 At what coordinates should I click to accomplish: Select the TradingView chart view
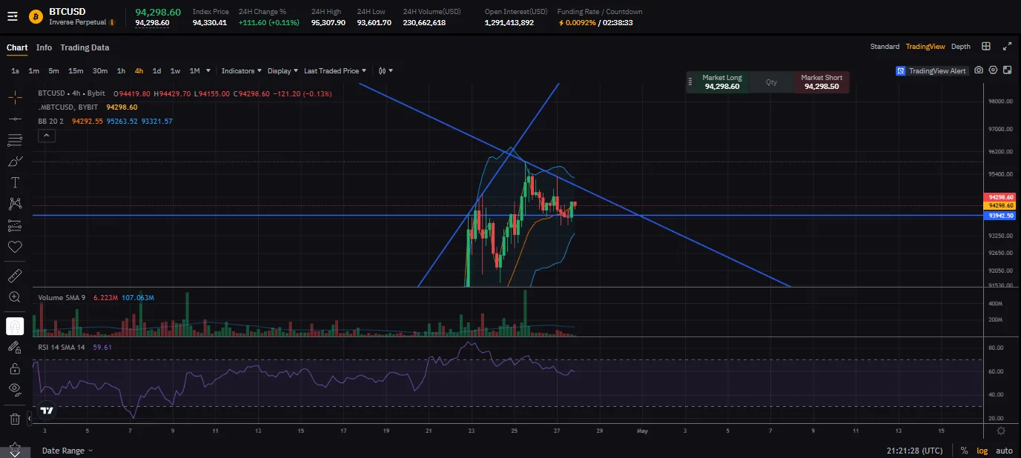point(925,47)
